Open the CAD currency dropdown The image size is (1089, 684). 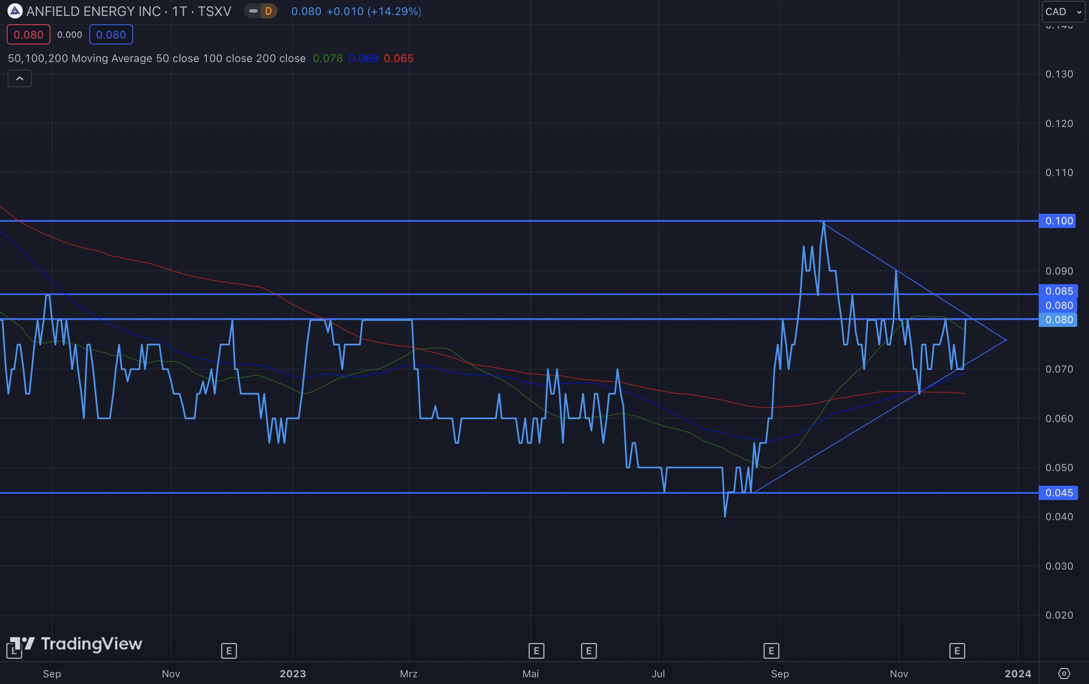1063,12
